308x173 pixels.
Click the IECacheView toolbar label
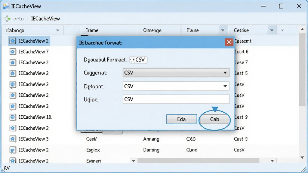(x=45, y=19)
